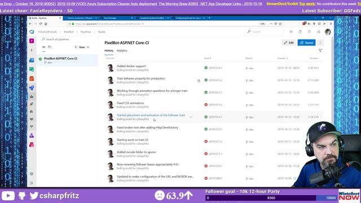
Task: Go to Builds breadcrumb
Action: point(102,32)
